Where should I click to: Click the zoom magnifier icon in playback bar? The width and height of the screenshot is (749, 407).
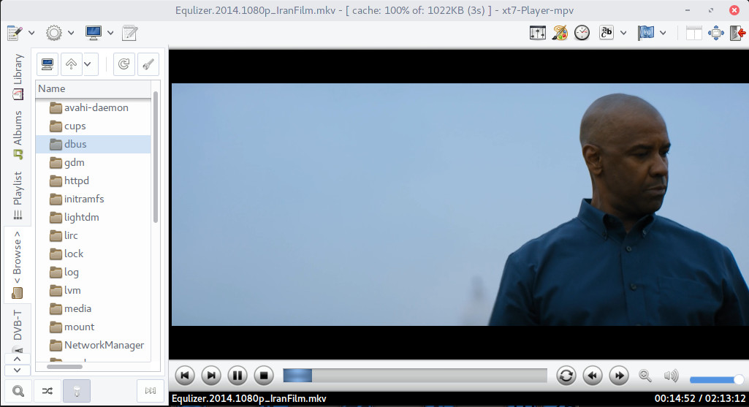coord(645,376)
